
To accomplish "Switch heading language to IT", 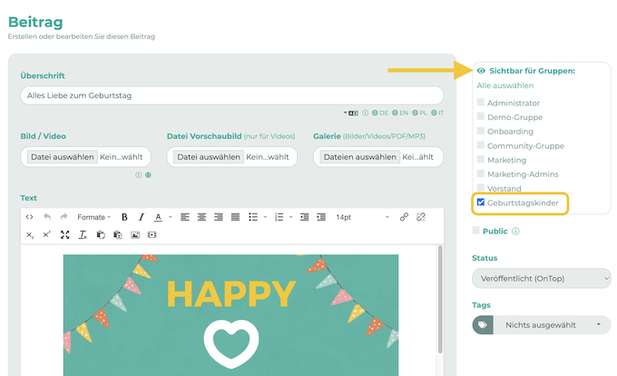I will coord(437,113).
